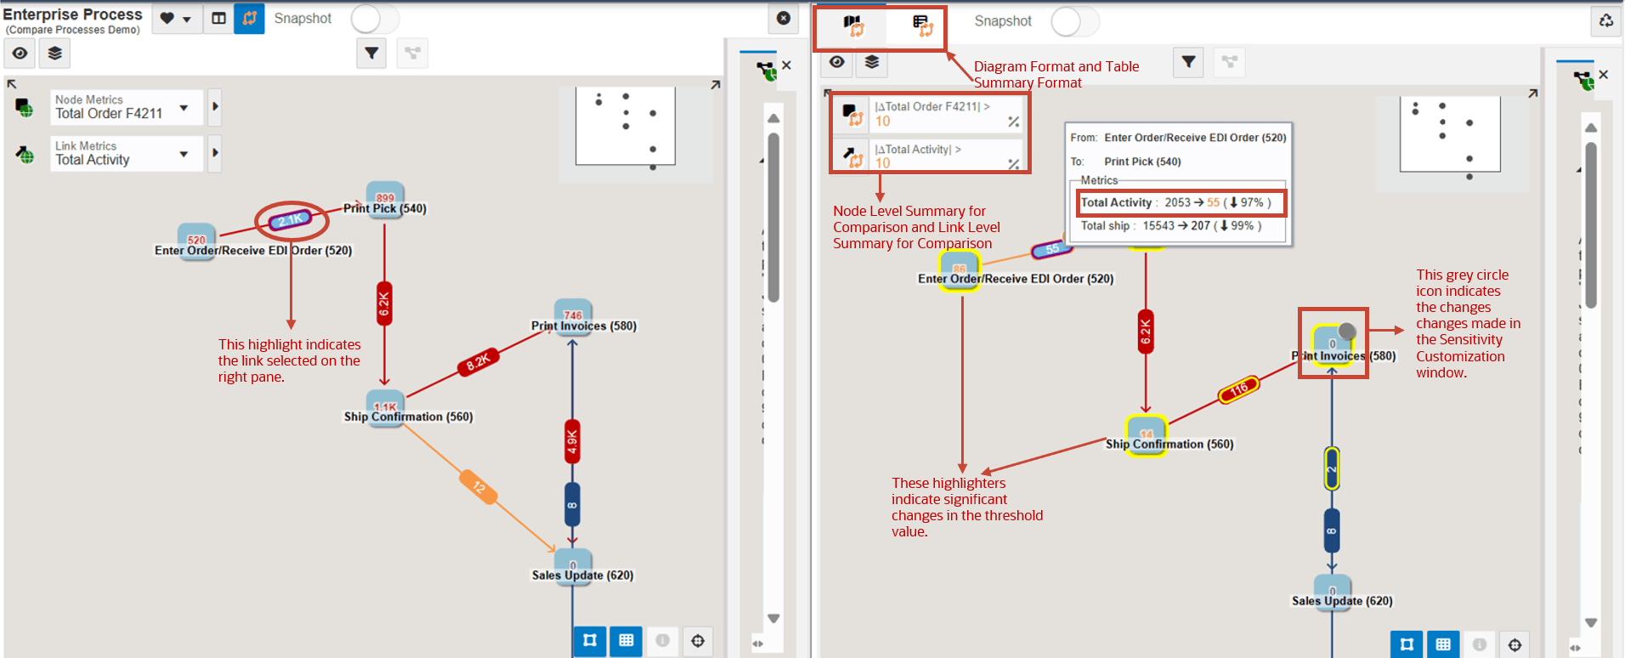Click the fit-to-screen button in right pane

point(1407,644)
